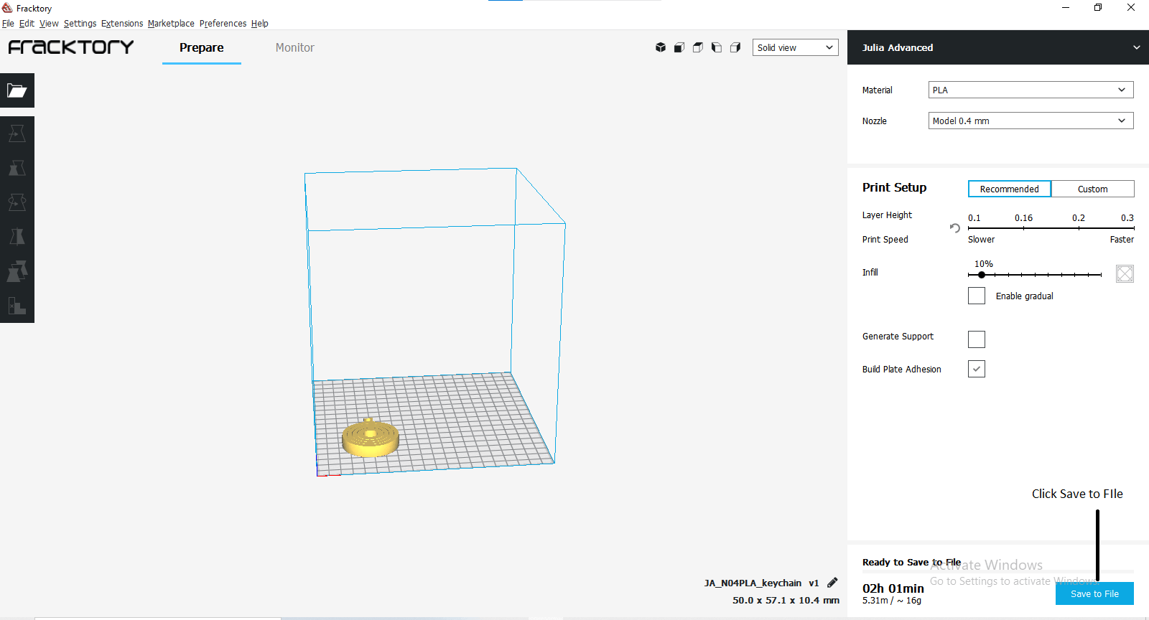Open the Material PLA dropdown
The height and width of the screenshot is (620, 1149).
click(x=1031, y=90)
